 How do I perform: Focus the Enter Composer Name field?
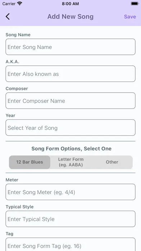[70, 101]
